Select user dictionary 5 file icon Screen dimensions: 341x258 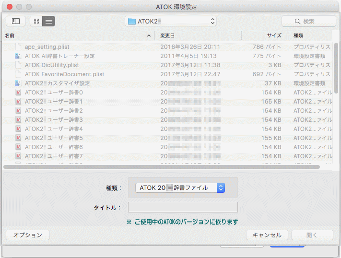[18, 138]
